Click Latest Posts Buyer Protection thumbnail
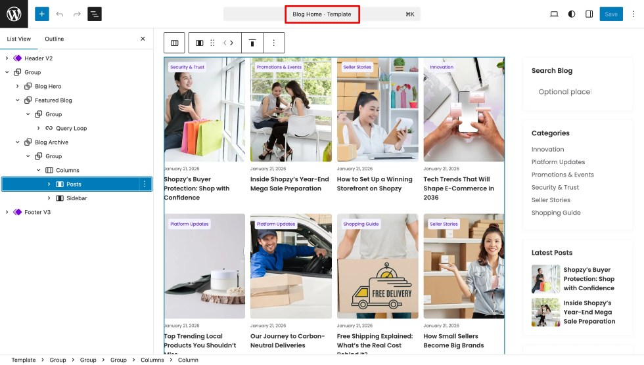This screenshot has width=644, height=365. coord(546,279)
